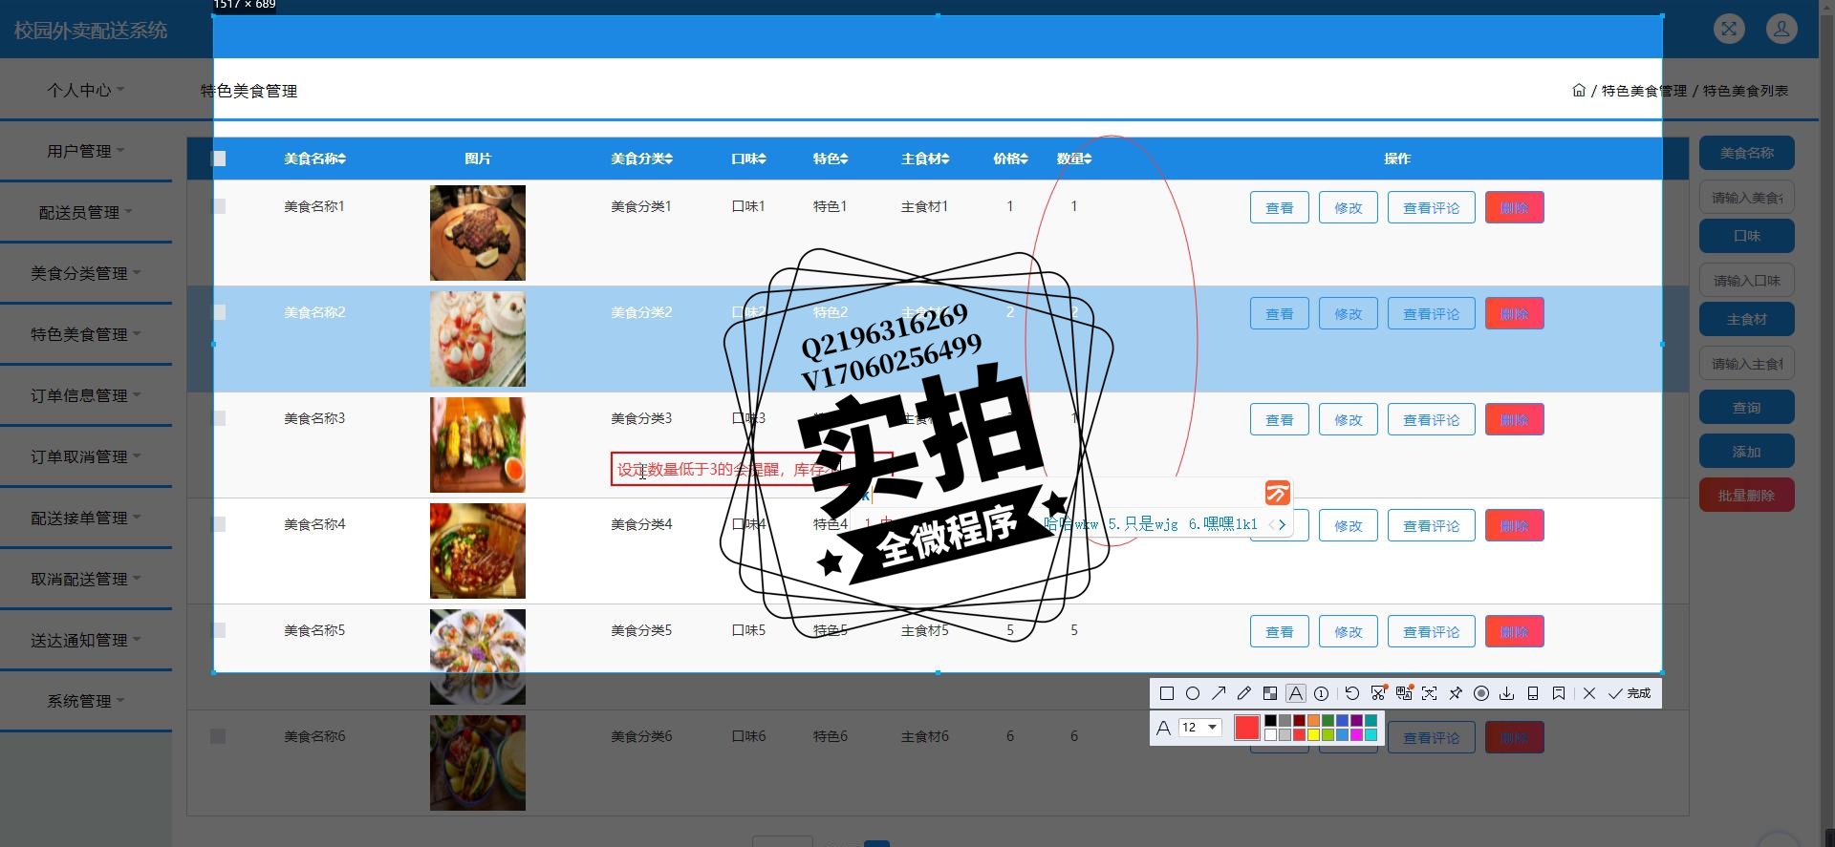Click the 请输入口味 input field

(1747, 281)
